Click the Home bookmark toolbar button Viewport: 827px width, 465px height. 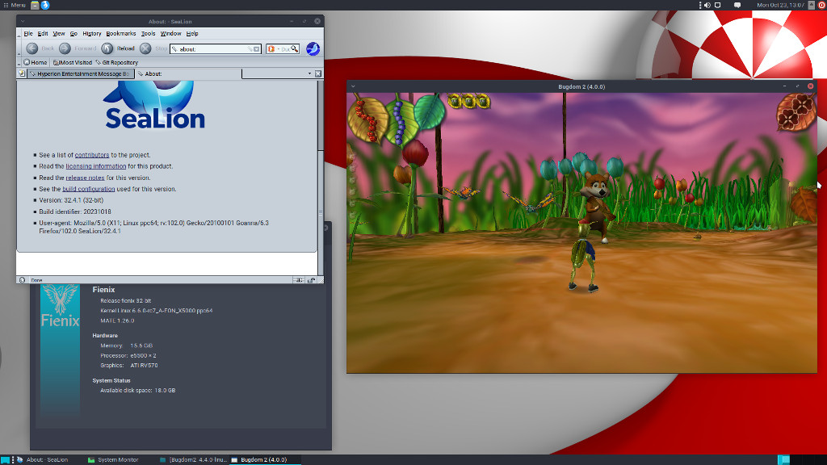[x=35, y=62]
